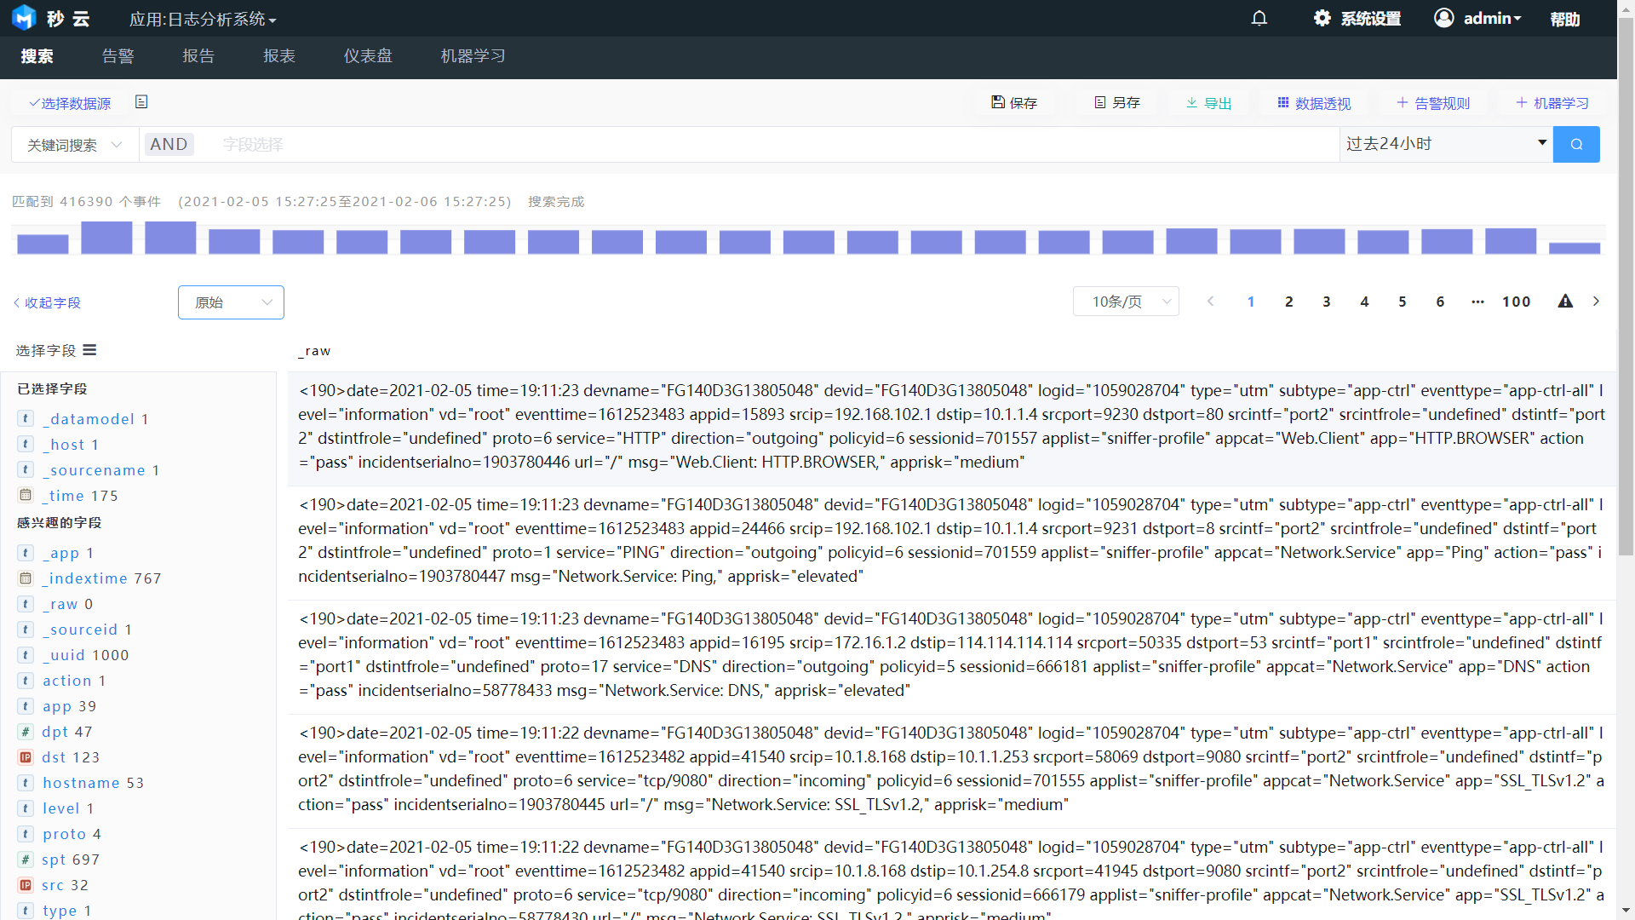Collapse the fields panel via 收起字段
1635x920 pixels.
pyautogui.click(x=47, y=302)
